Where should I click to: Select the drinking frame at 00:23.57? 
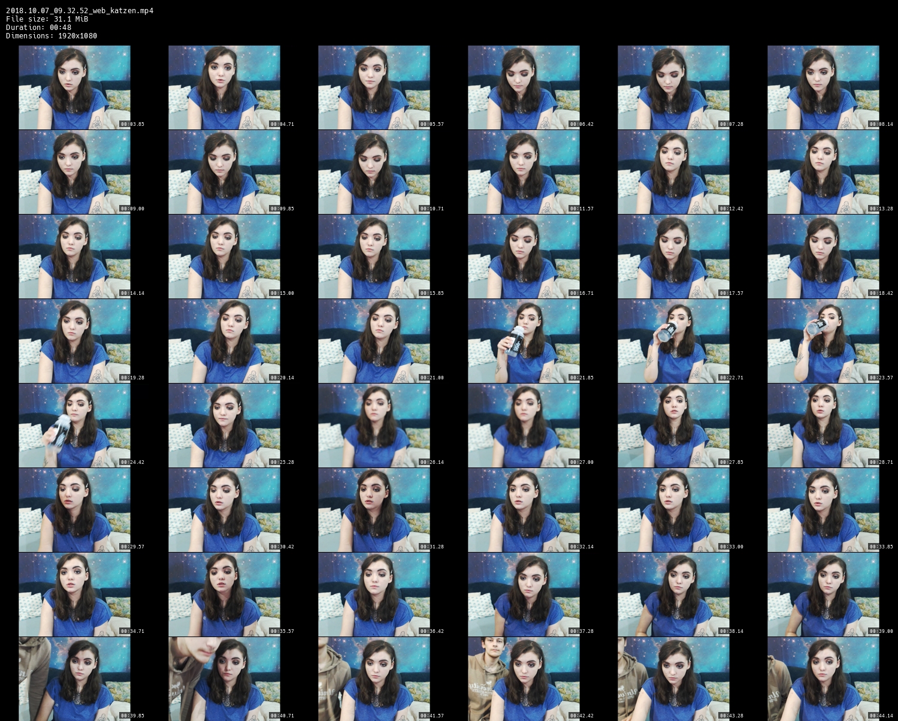[823, 341]
